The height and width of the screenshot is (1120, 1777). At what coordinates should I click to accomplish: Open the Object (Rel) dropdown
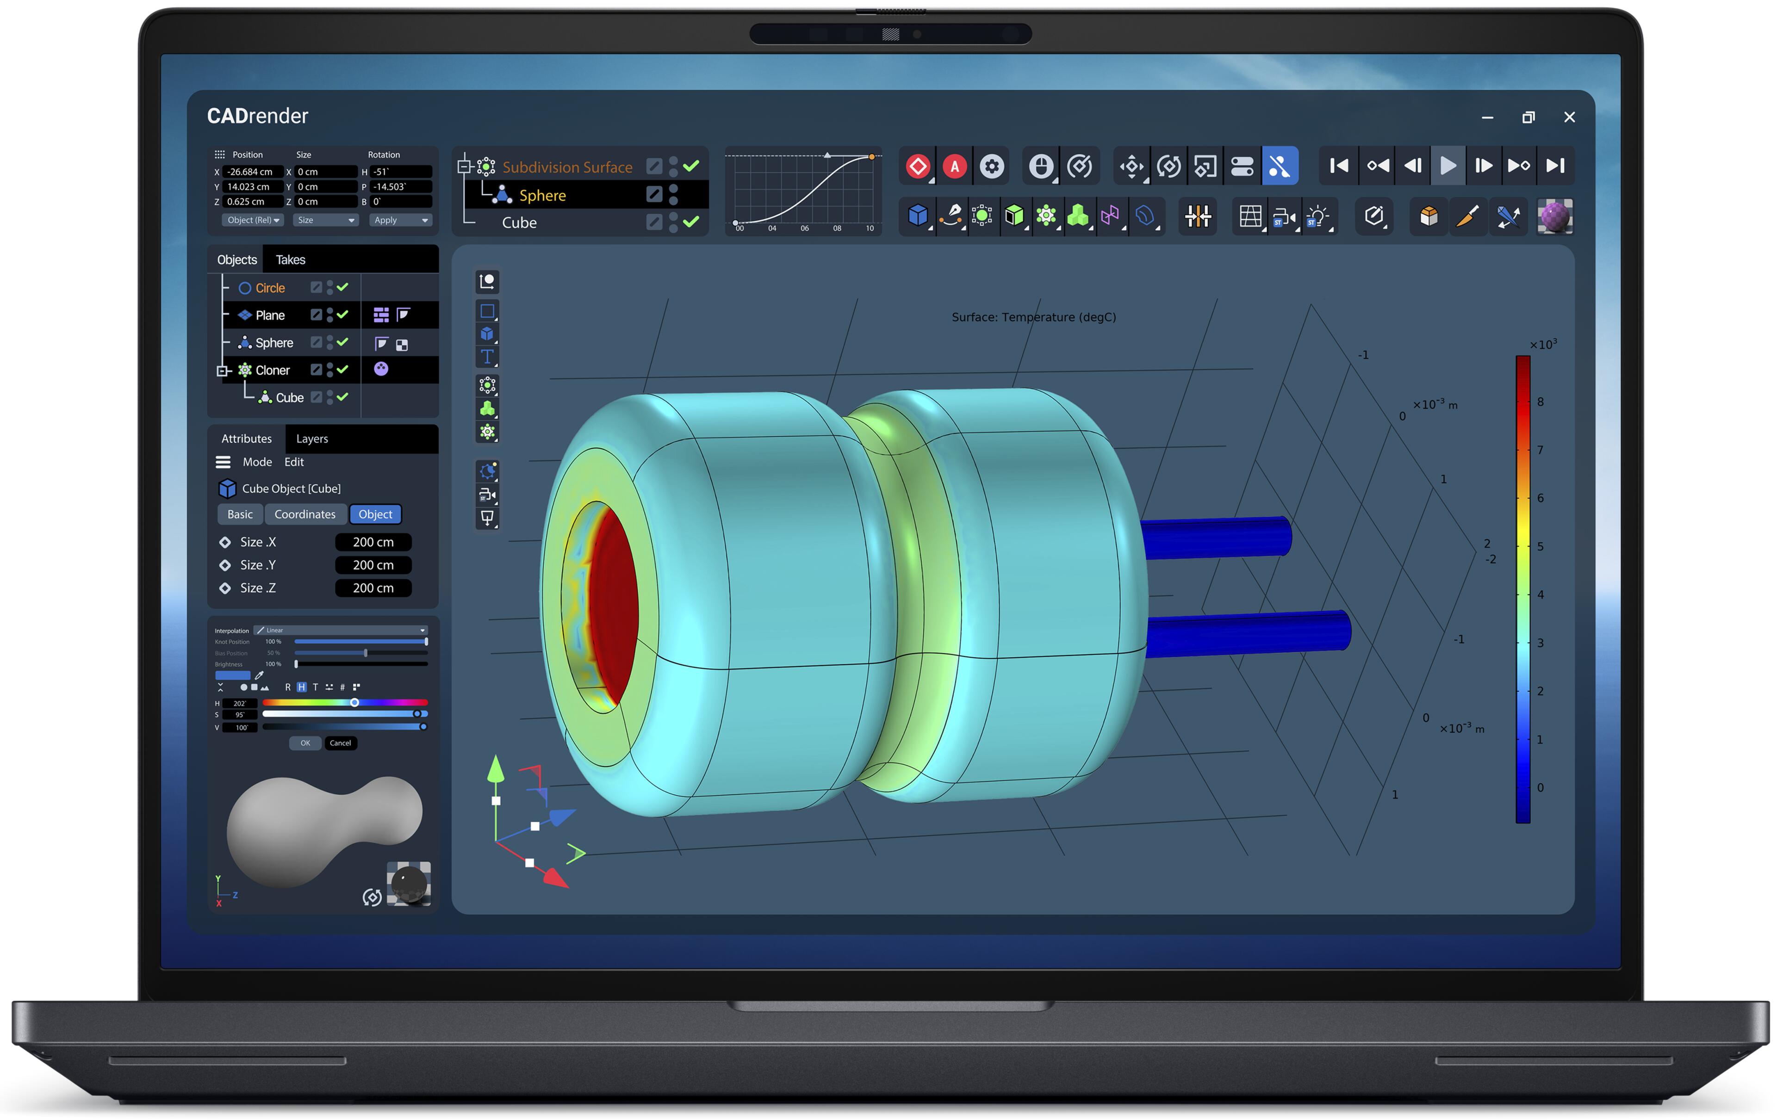coord(252,220)
